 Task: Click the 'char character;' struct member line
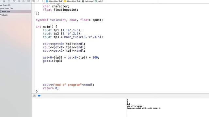(x=56, y=6)
